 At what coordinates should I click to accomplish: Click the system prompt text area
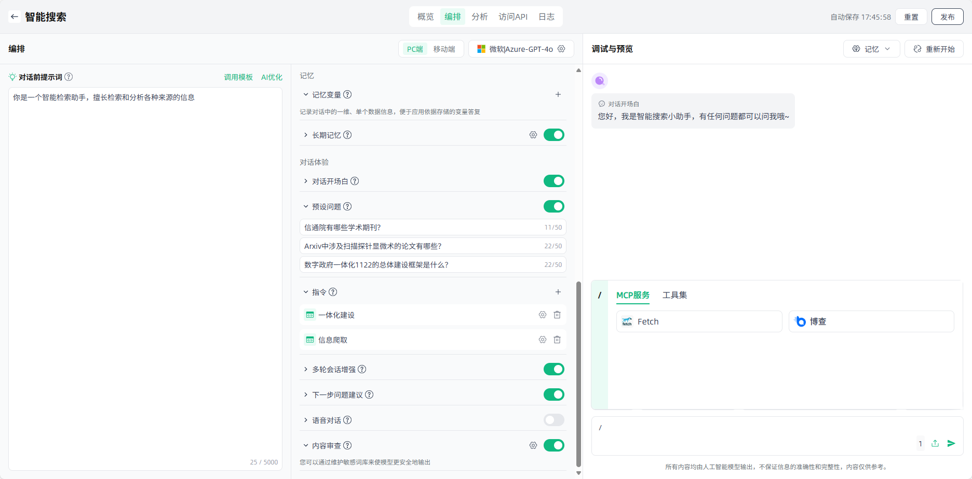(x=145, y=279)
